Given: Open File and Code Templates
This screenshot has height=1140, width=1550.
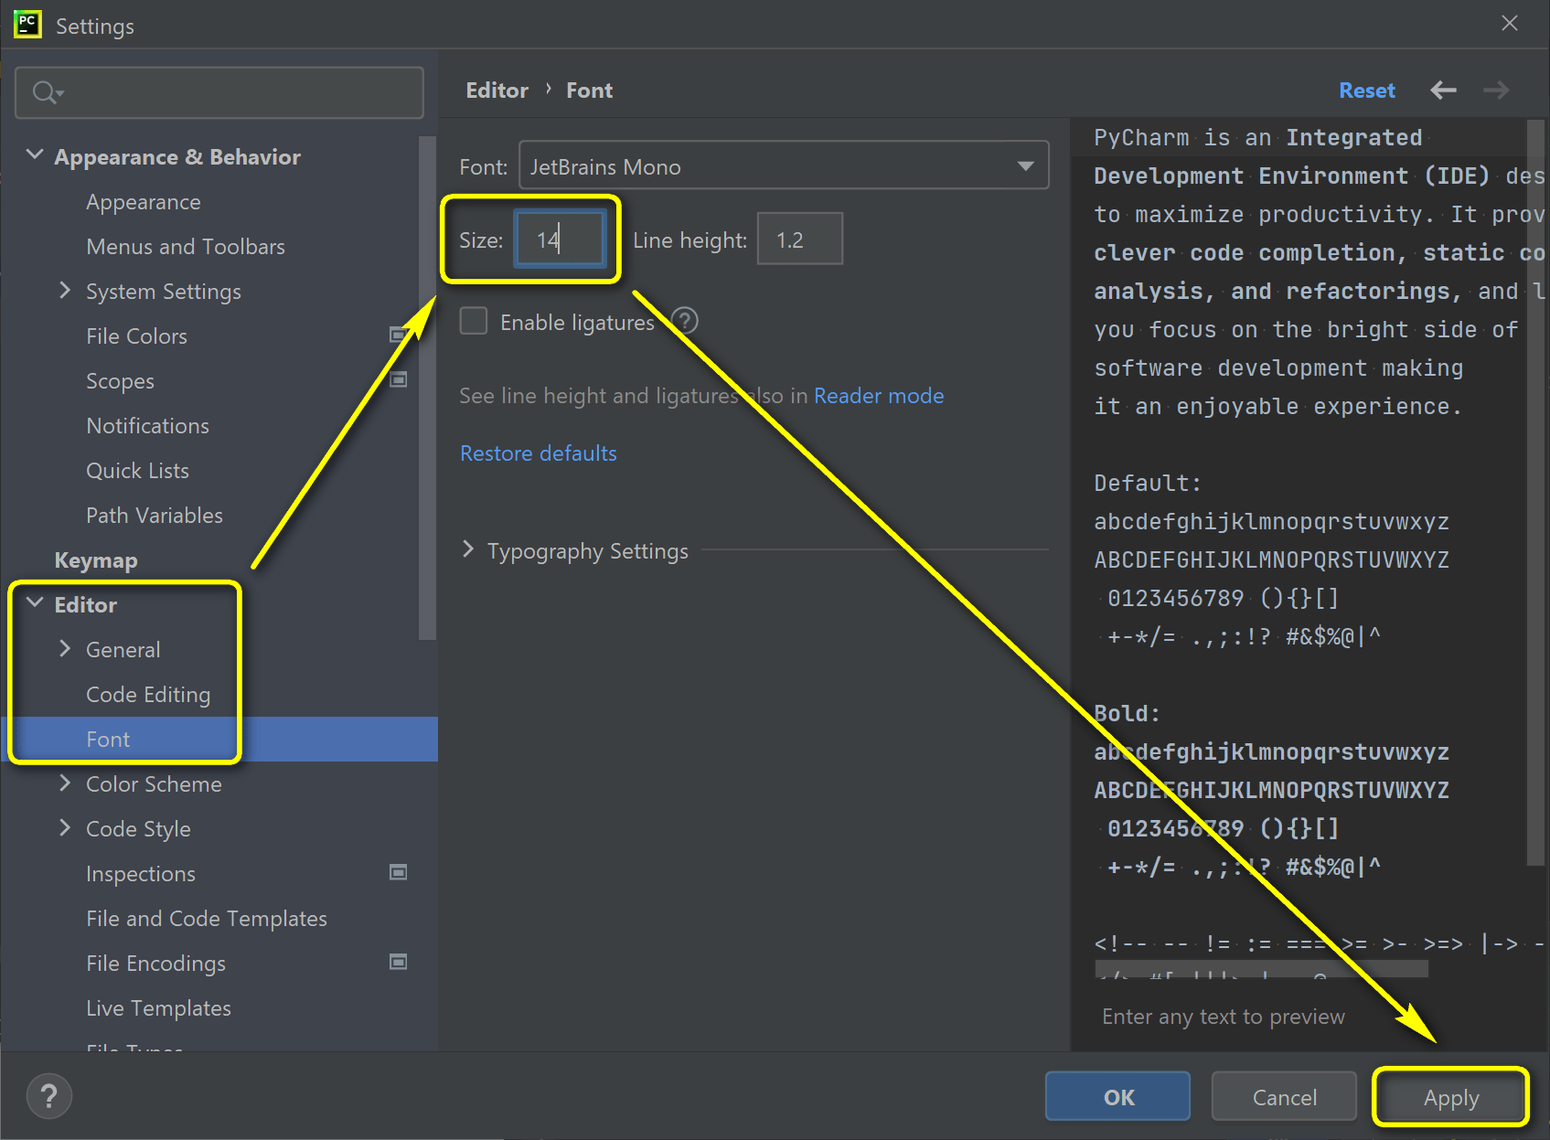Looking at the screenshot, I should coord(207,919).
